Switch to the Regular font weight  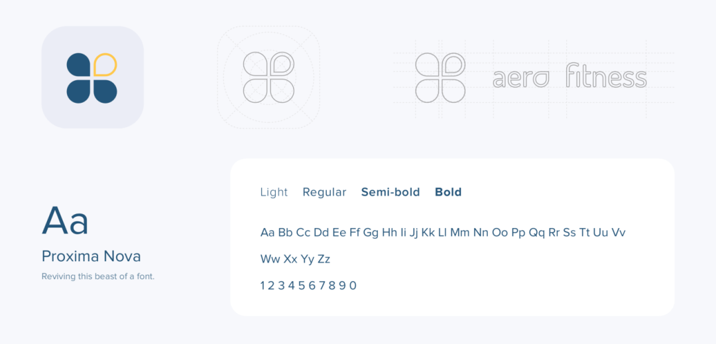pos(324,192)
